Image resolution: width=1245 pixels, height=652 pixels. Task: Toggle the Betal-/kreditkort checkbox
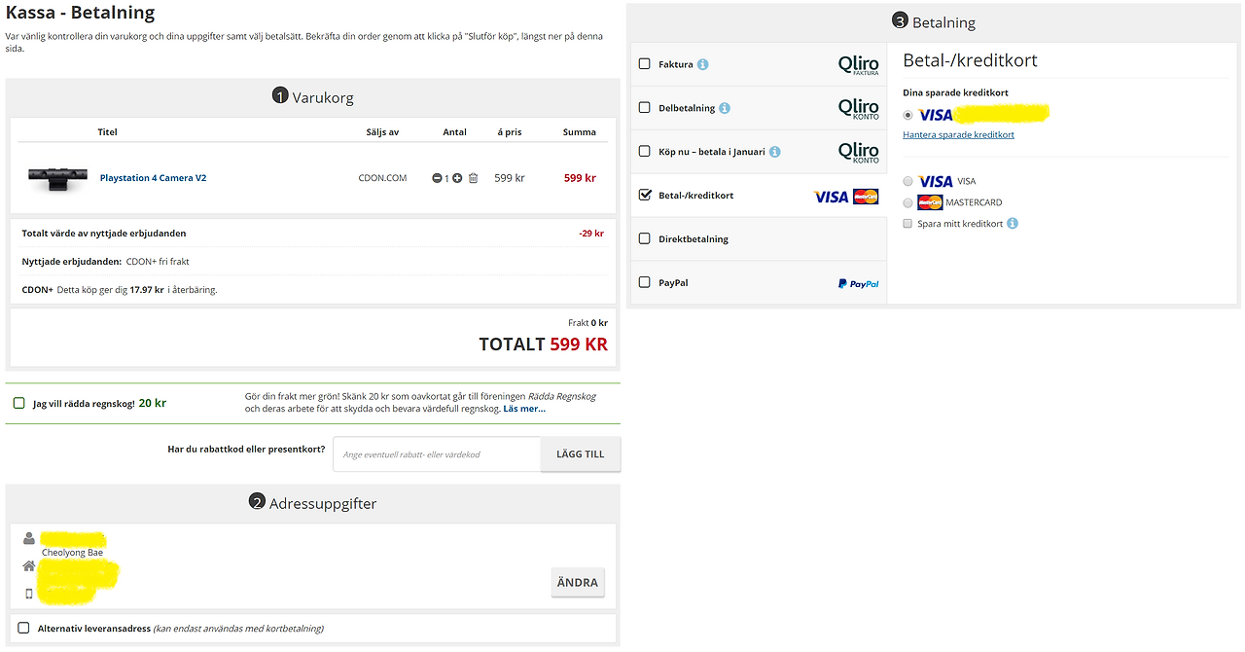(x=644, y=195)
